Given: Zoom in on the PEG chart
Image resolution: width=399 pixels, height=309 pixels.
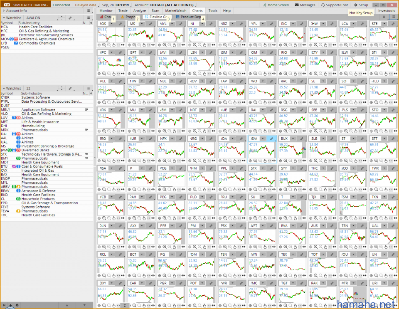Looking at the screenshot, I should pyautogui.click(x=165, y=218).
